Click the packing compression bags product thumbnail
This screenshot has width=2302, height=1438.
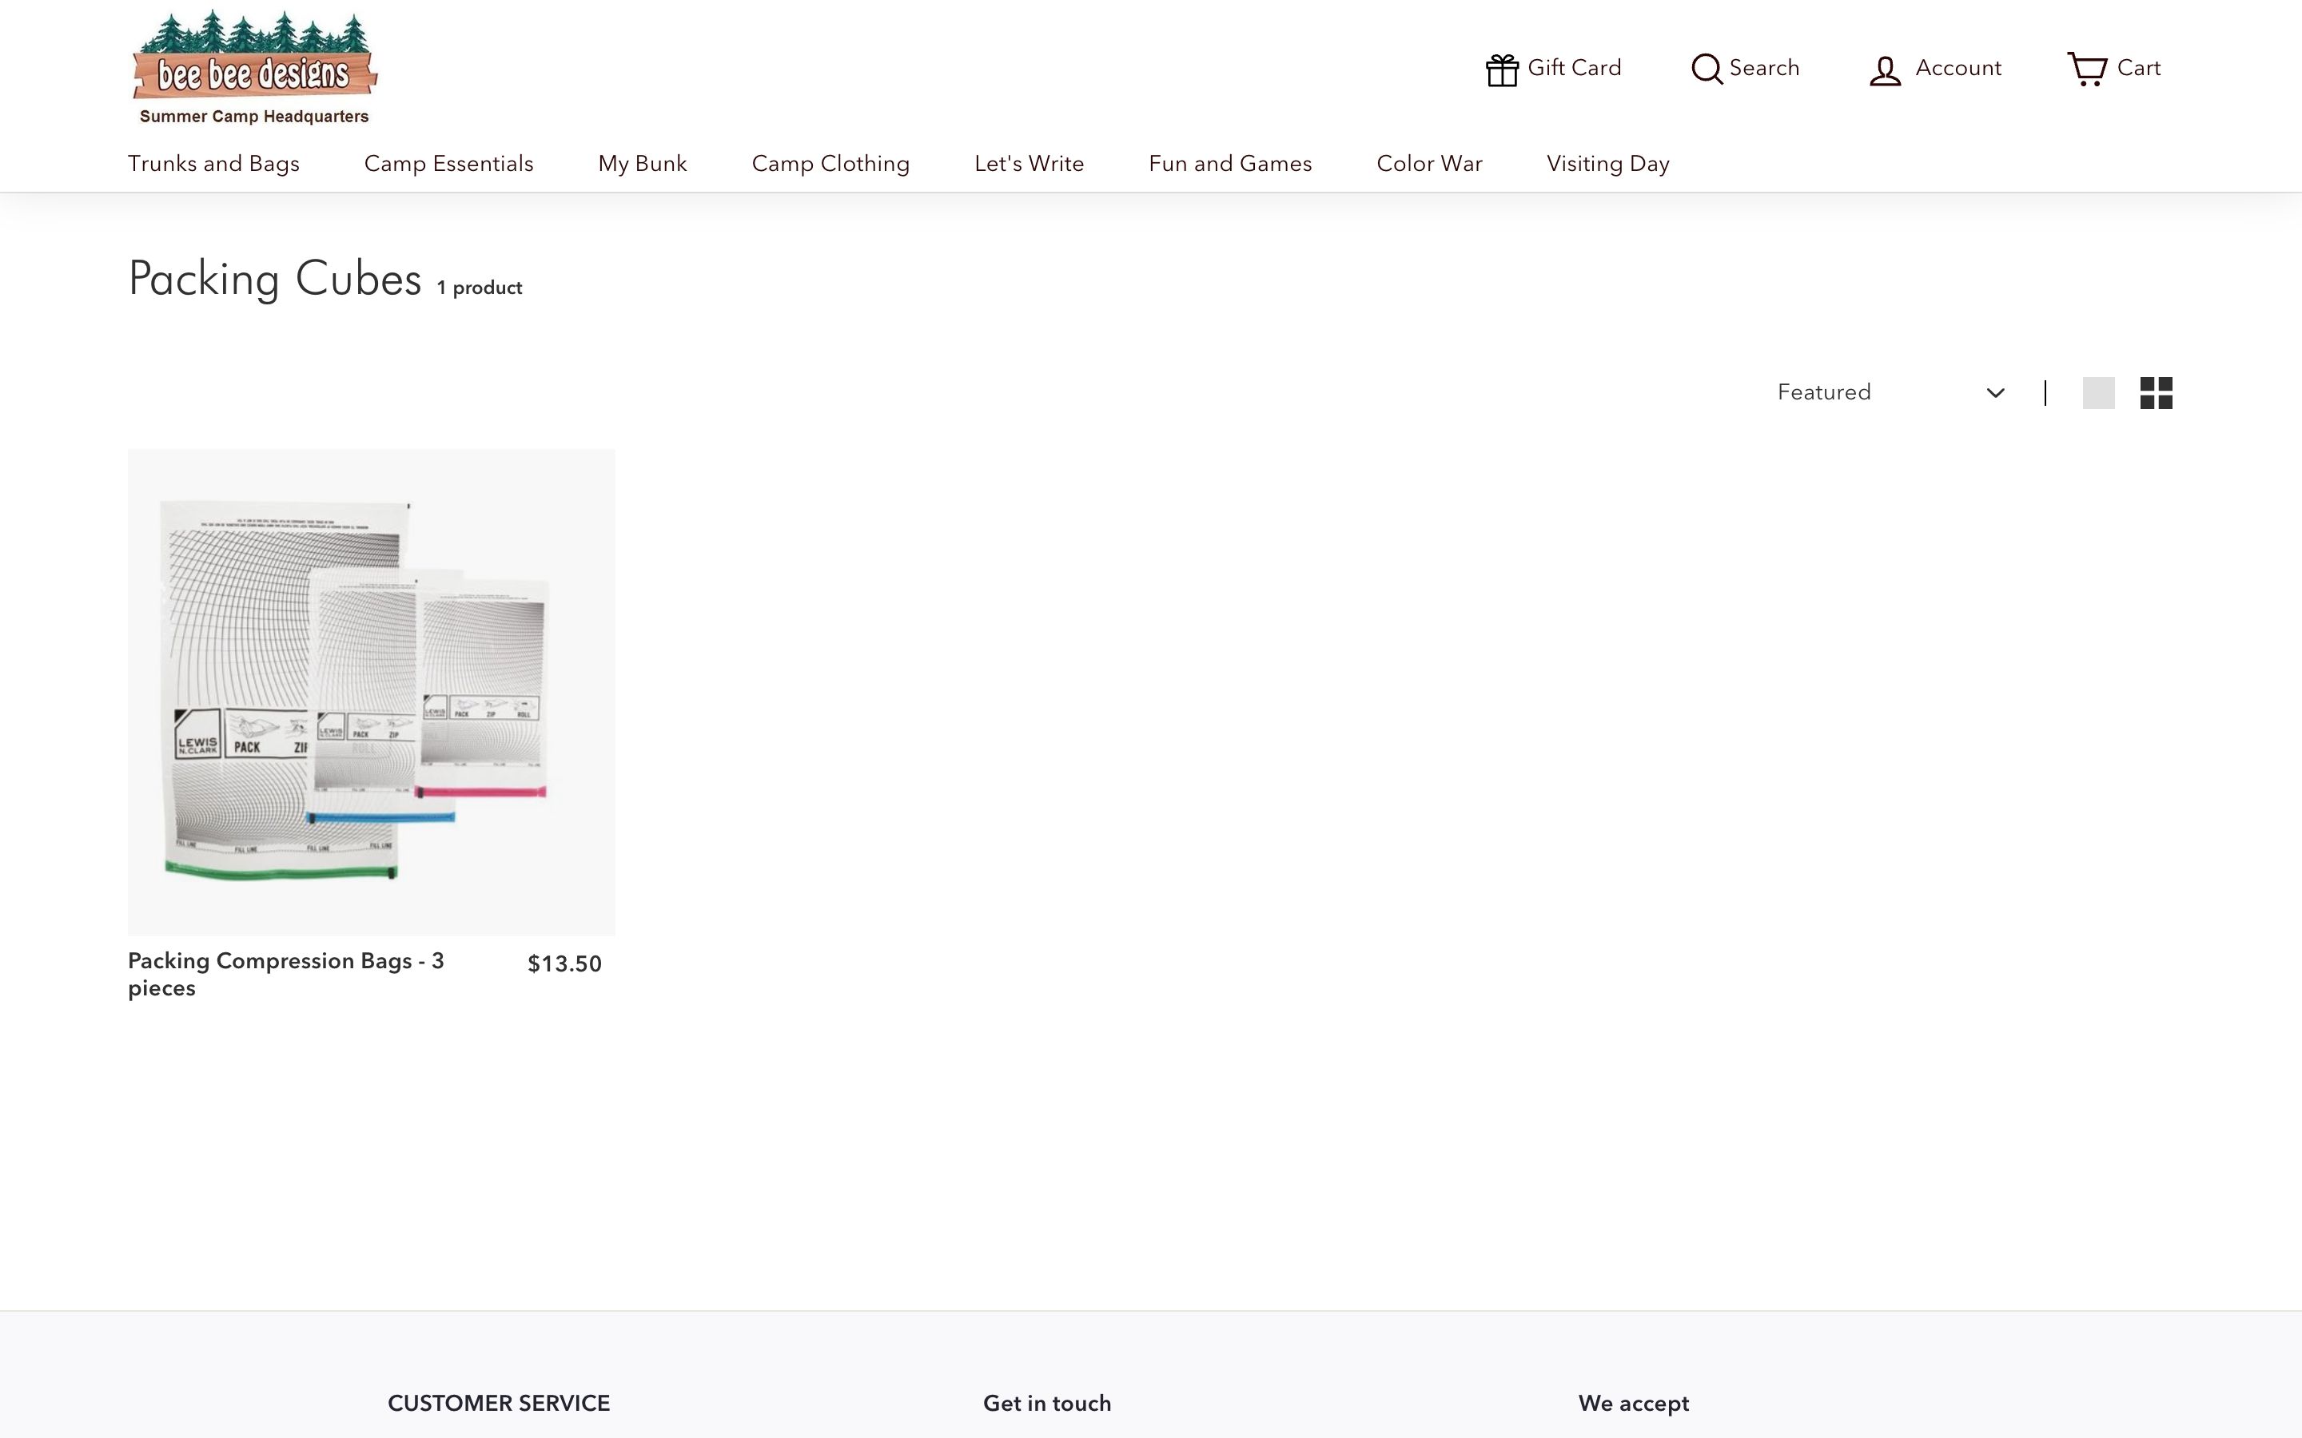371,690
